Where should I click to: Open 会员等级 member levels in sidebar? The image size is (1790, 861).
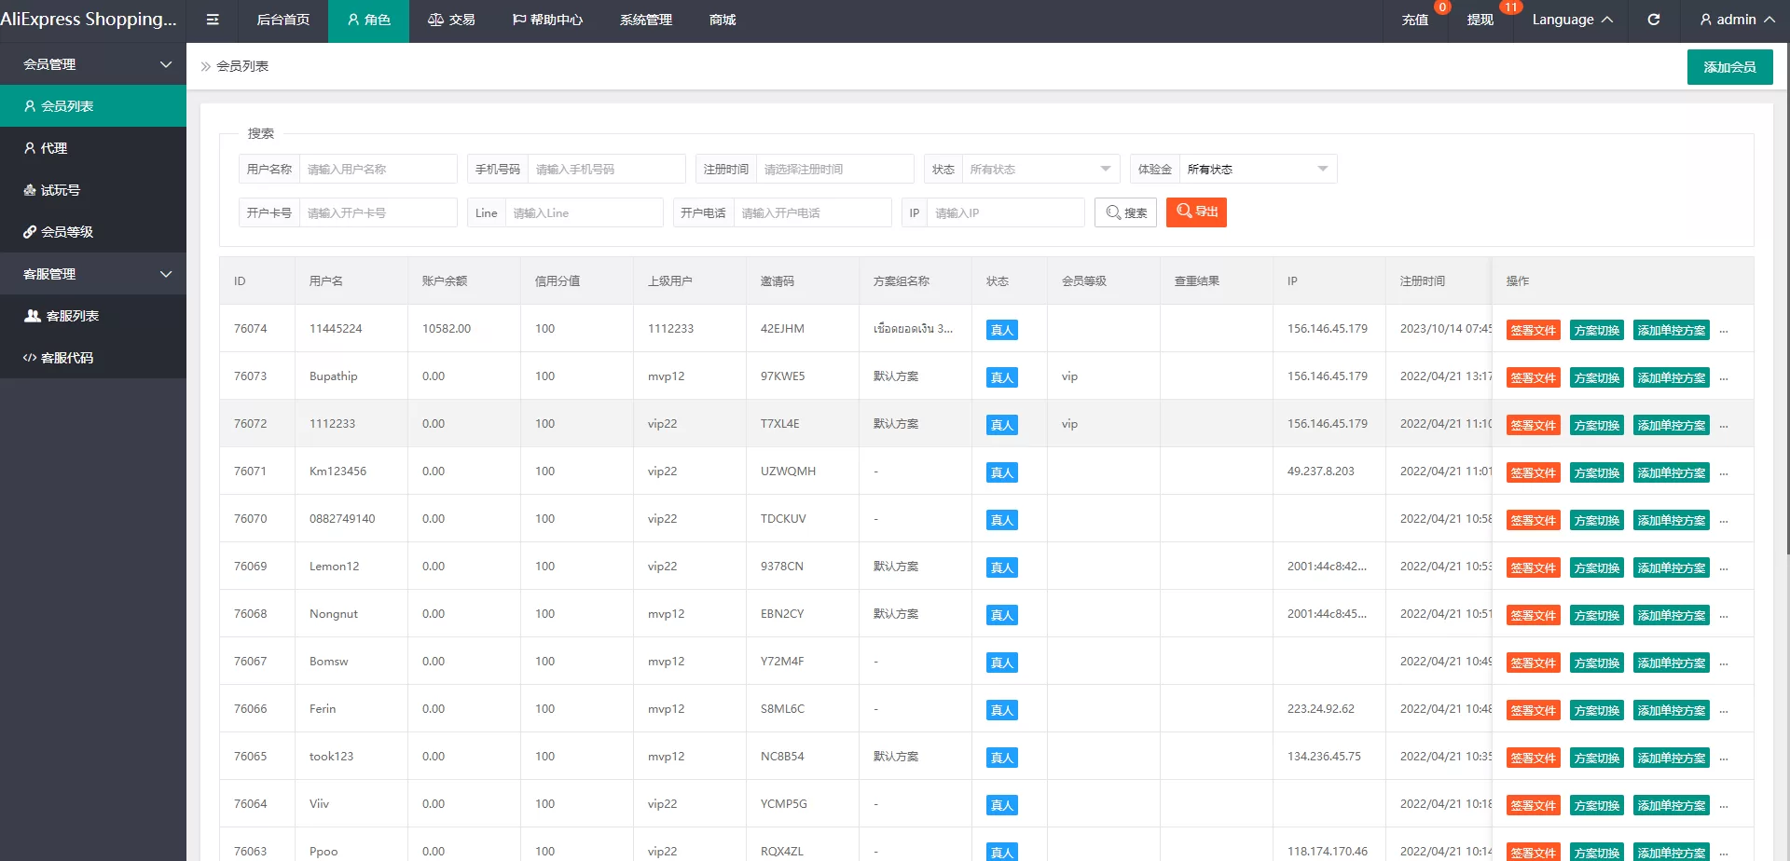pyautogui.click(x=66, y=232)
